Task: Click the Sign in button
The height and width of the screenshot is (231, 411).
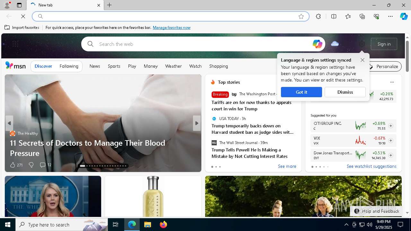Action: coord(384,44)
